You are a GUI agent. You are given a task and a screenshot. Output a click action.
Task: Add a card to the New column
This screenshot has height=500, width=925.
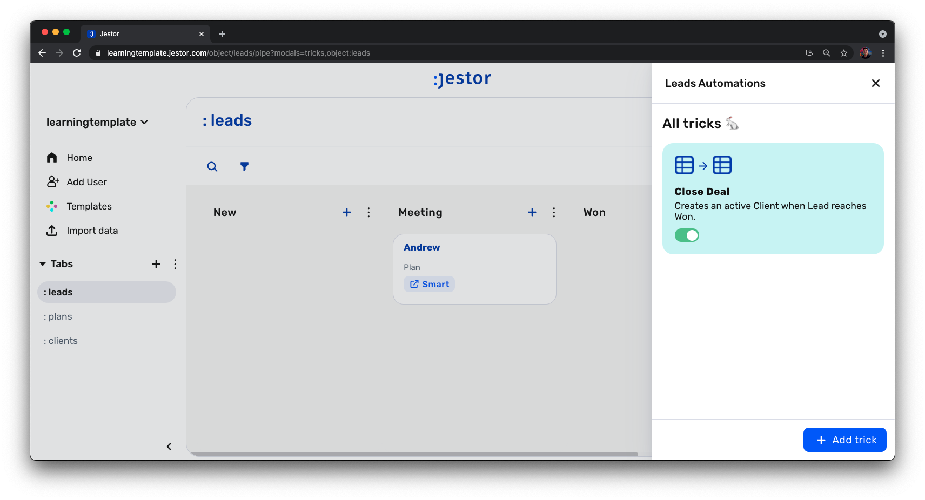347,212
